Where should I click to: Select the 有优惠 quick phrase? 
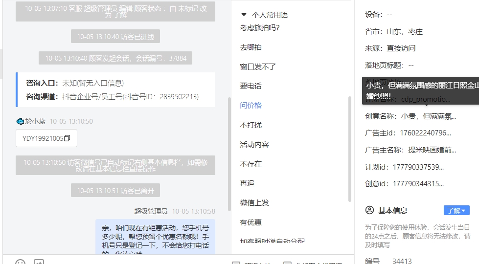tap(251, 222)
